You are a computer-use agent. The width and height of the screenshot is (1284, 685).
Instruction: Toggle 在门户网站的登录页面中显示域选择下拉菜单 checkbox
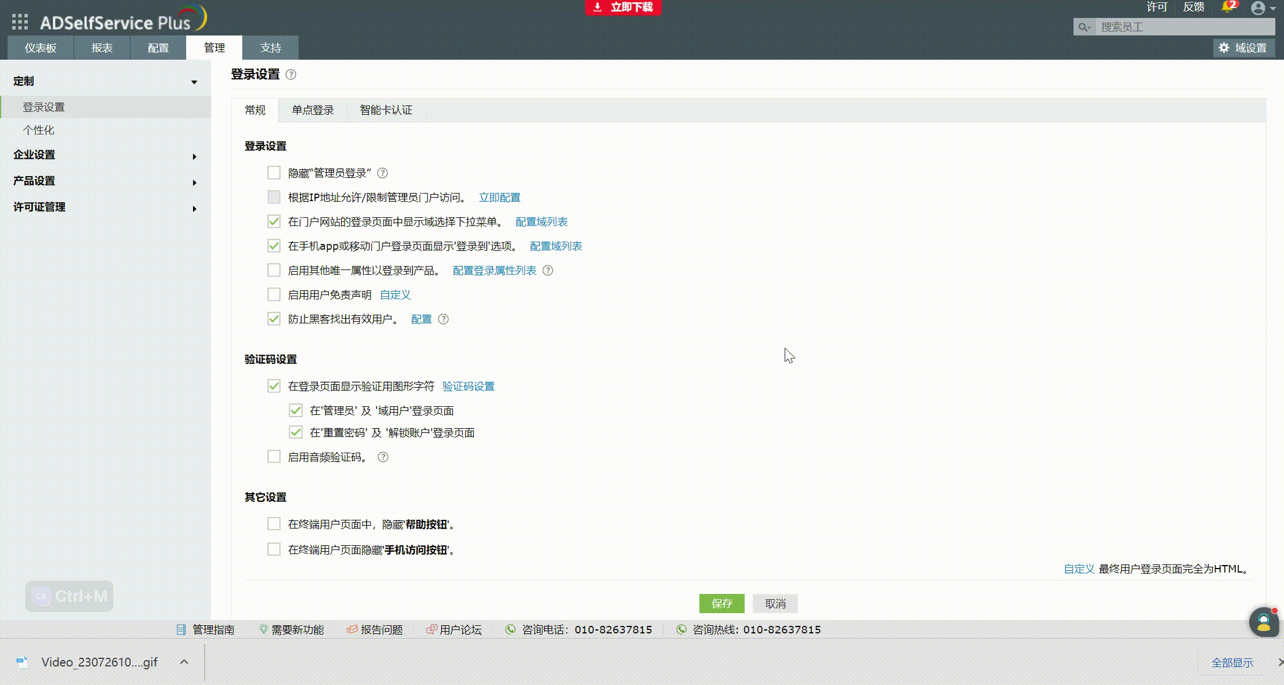click(x=274, y=221)
